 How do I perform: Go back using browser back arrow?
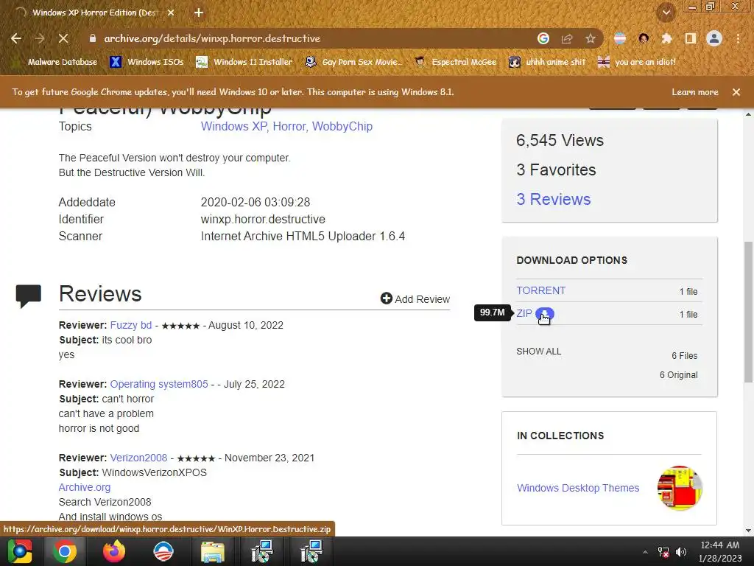click(x=16, y=38)
